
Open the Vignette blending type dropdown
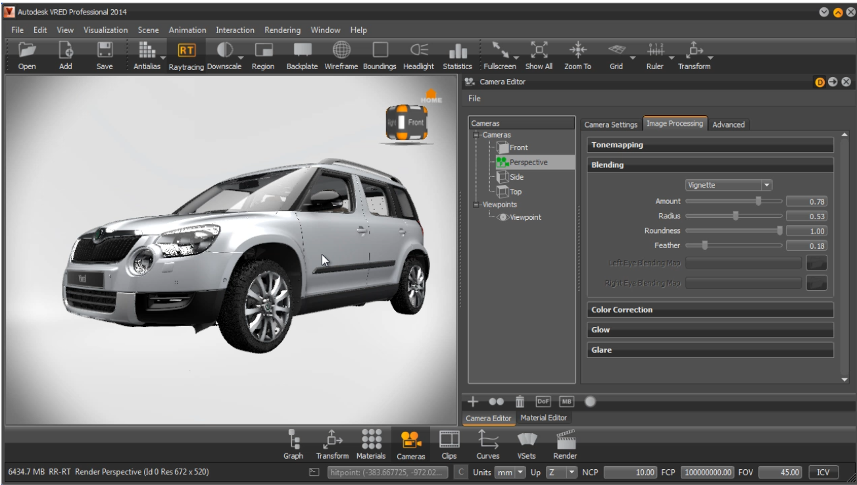[729, 186]
